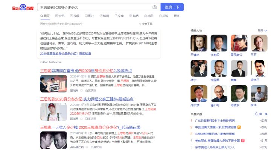Image resolution: width=271 pixels, height=151 pixels.
Task: Click 黄铮 portrait
Action: click(x=239, y=68)
